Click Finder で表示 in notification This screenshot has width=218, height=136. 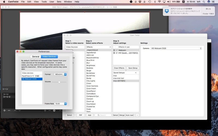pos(208,14)
